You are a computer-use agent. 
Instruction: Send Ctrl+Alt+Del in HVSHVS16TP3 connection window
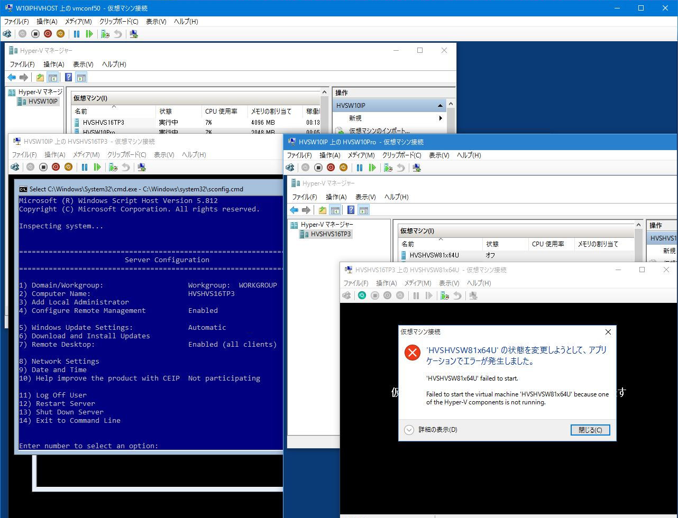click(15, 167)
